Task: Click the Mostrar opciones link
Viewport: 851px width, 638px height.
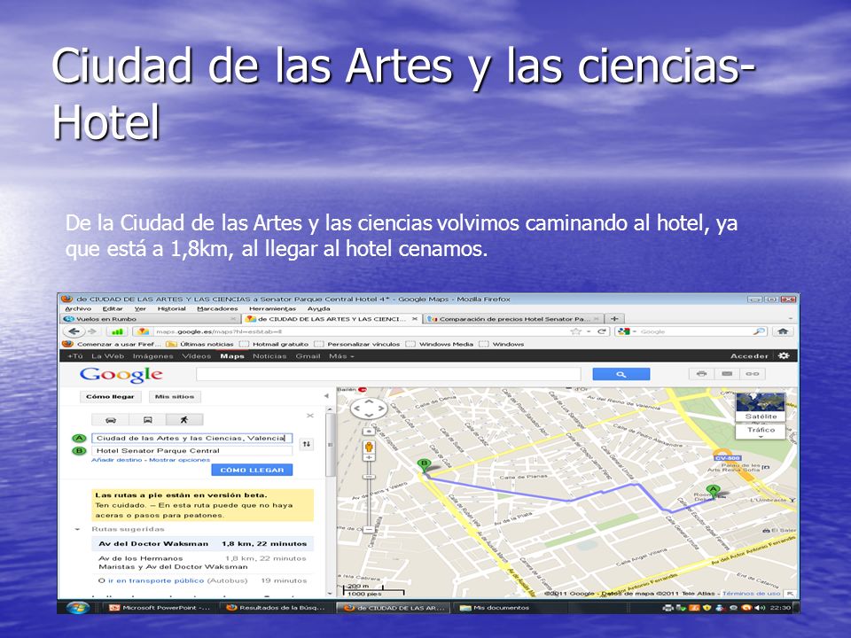Action: (179, 460)
